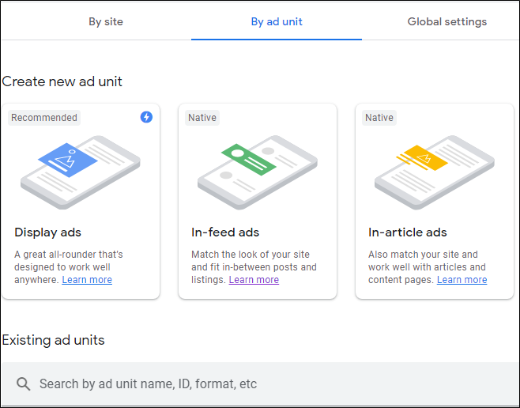Open Learn more link for Display ads
The image size is (520, 408).
(87, 280)
